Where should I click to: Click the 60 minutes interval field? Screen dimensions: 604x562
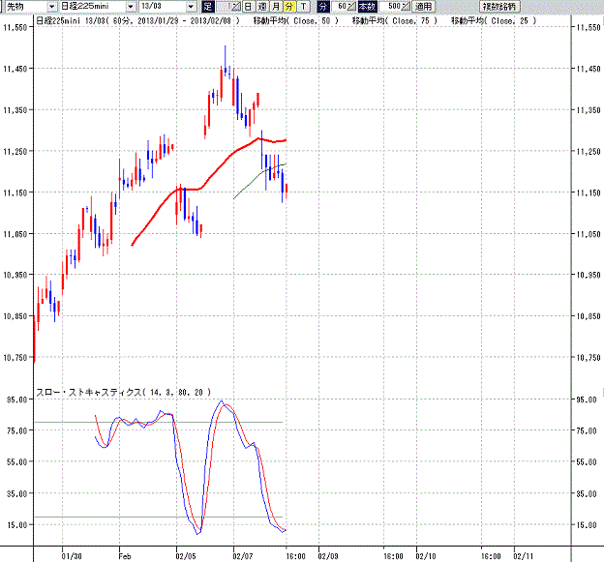(339, 7)
